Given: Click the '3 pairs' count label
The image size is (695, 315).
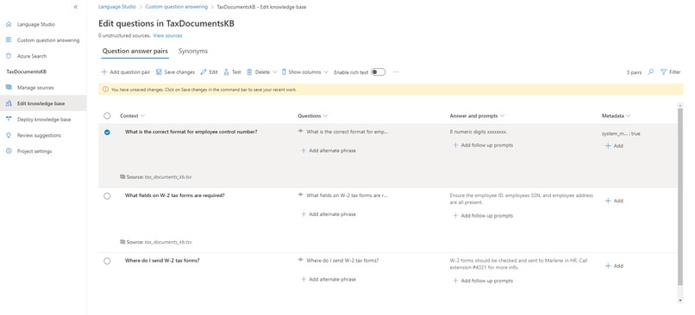Looking at the screenshot, I should coord(634,72).
